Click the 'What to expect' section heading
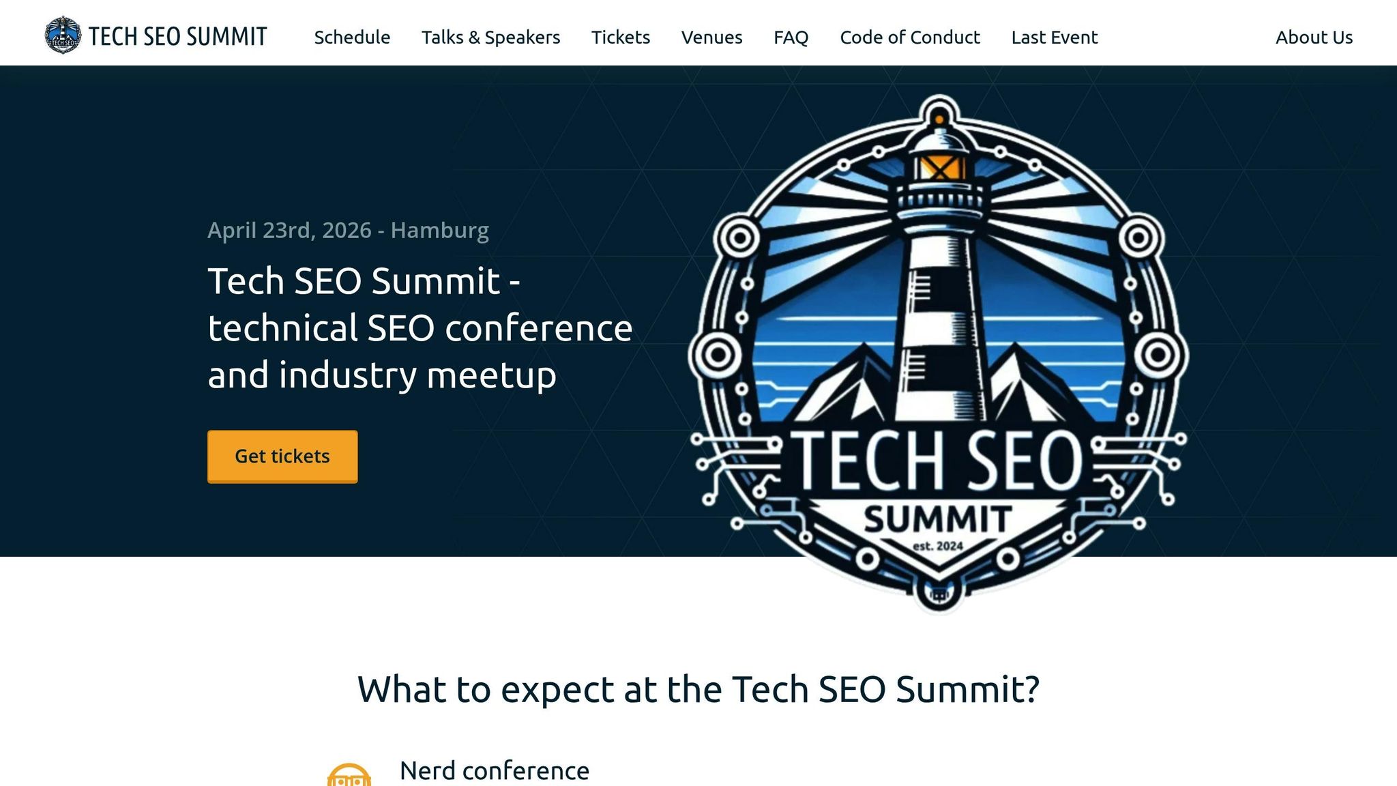Image resolution: width=1397 pixels, height=786 pixels. 698,689
